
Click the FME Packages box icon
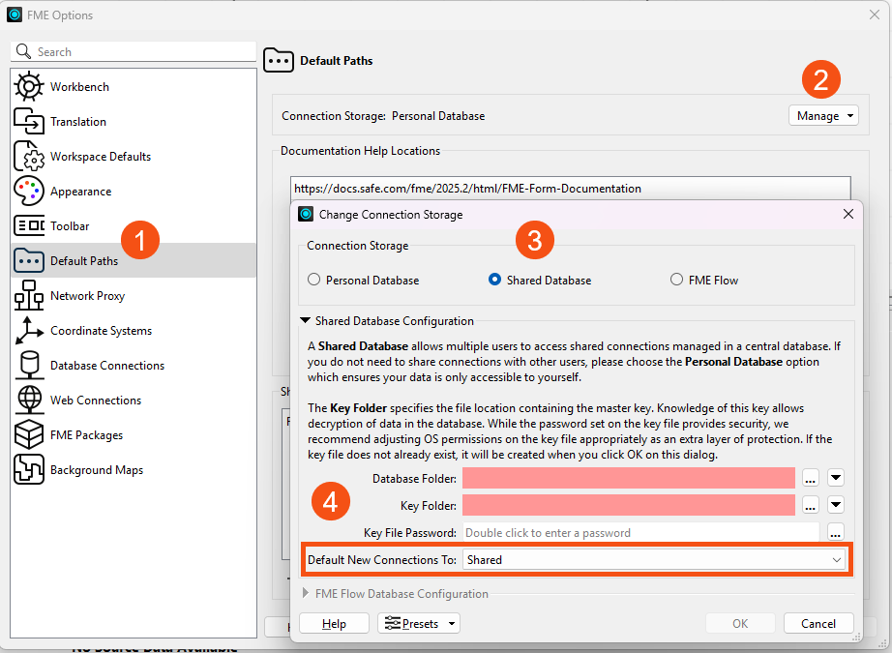(28, 435)
